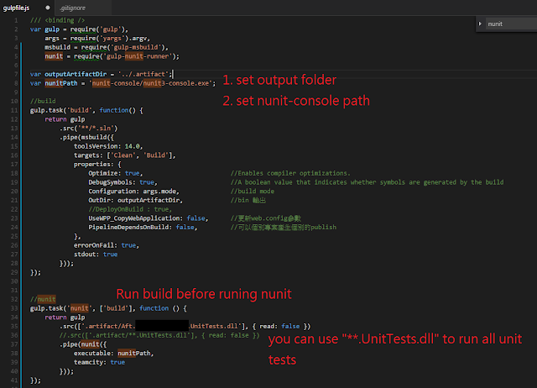This screenshot has height=388, width=537.
Task: Click the Optimize: true property line
Action: coord(115,173)
